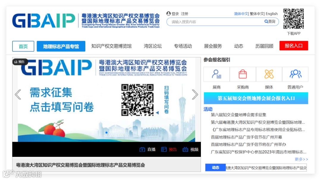Screen dimensions: 321x180
Task: Click the 普通用户 users icon
Action: click(295, 74)
